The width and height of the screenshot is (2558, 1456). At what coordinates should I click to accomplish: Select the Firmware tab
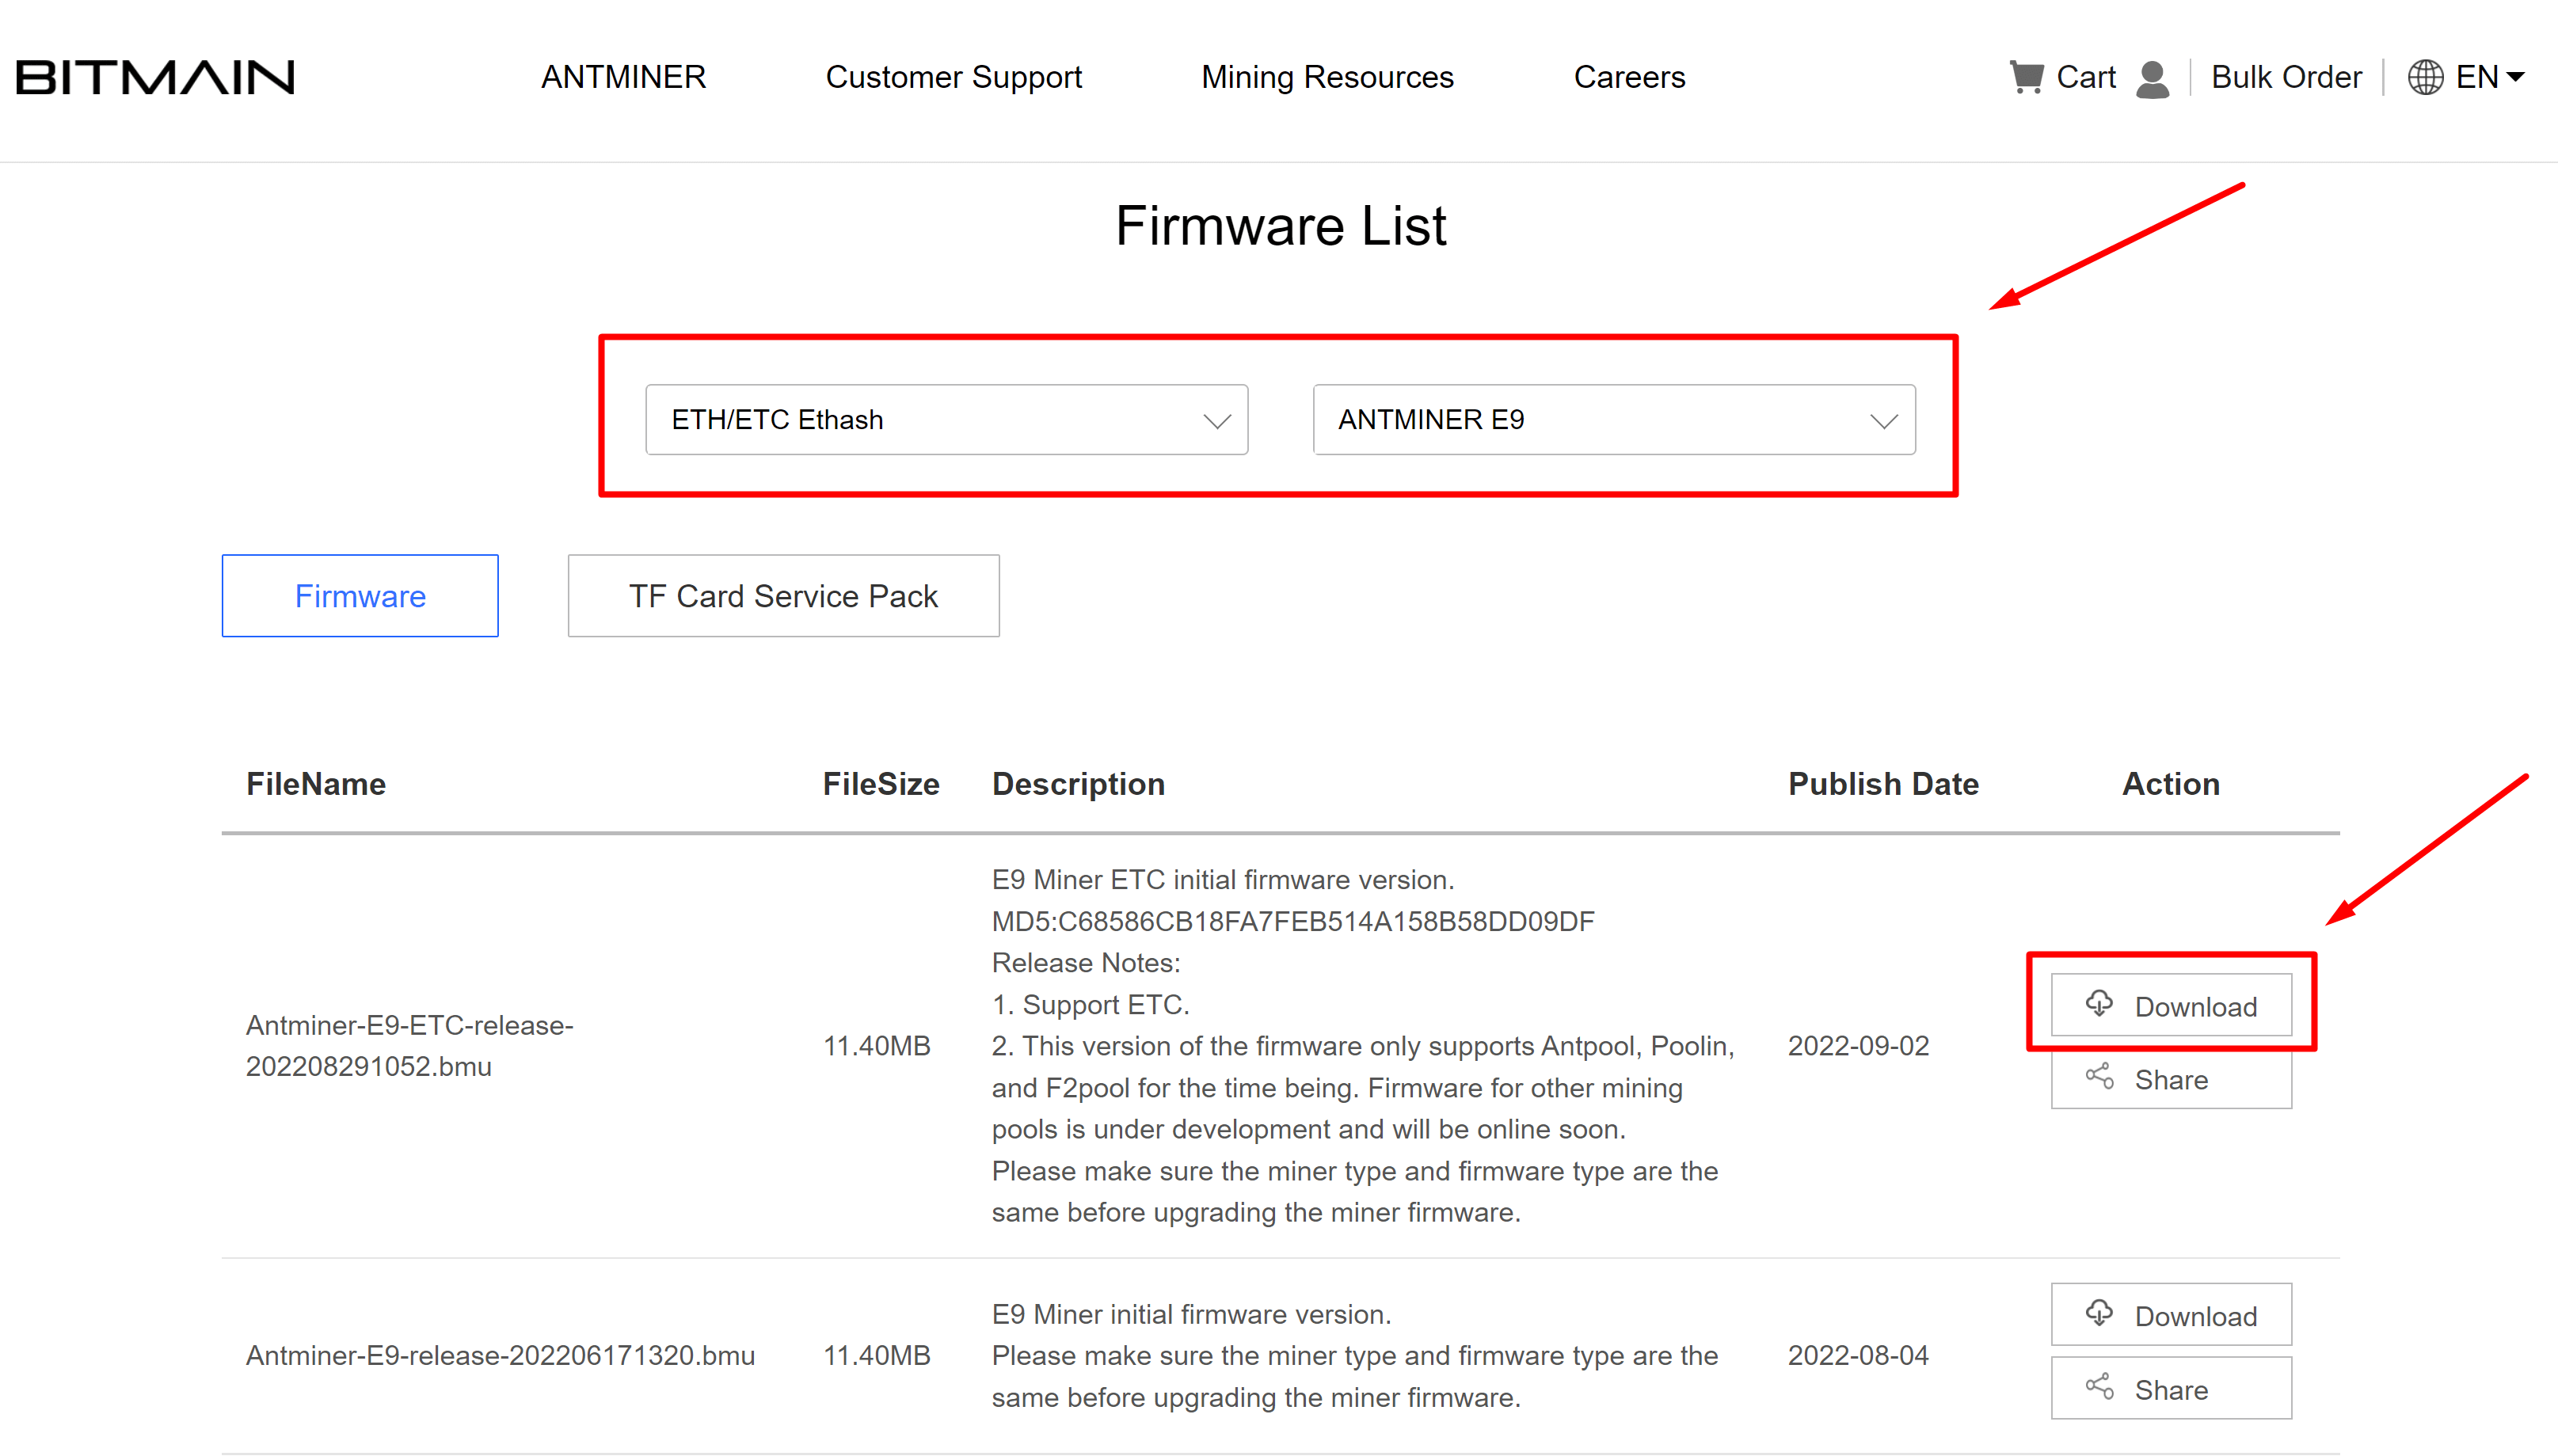coord(359,595)
